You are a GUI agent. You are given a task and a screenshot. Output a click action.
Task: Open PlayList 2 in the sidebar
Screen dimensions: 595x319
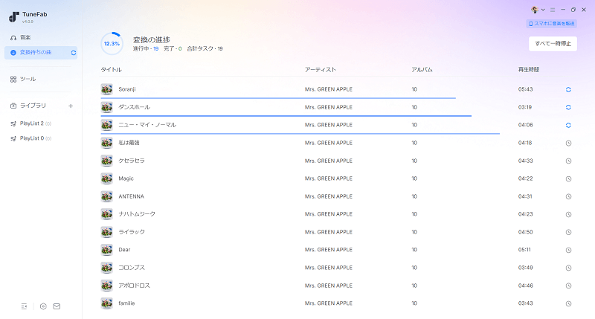point(31,123)
